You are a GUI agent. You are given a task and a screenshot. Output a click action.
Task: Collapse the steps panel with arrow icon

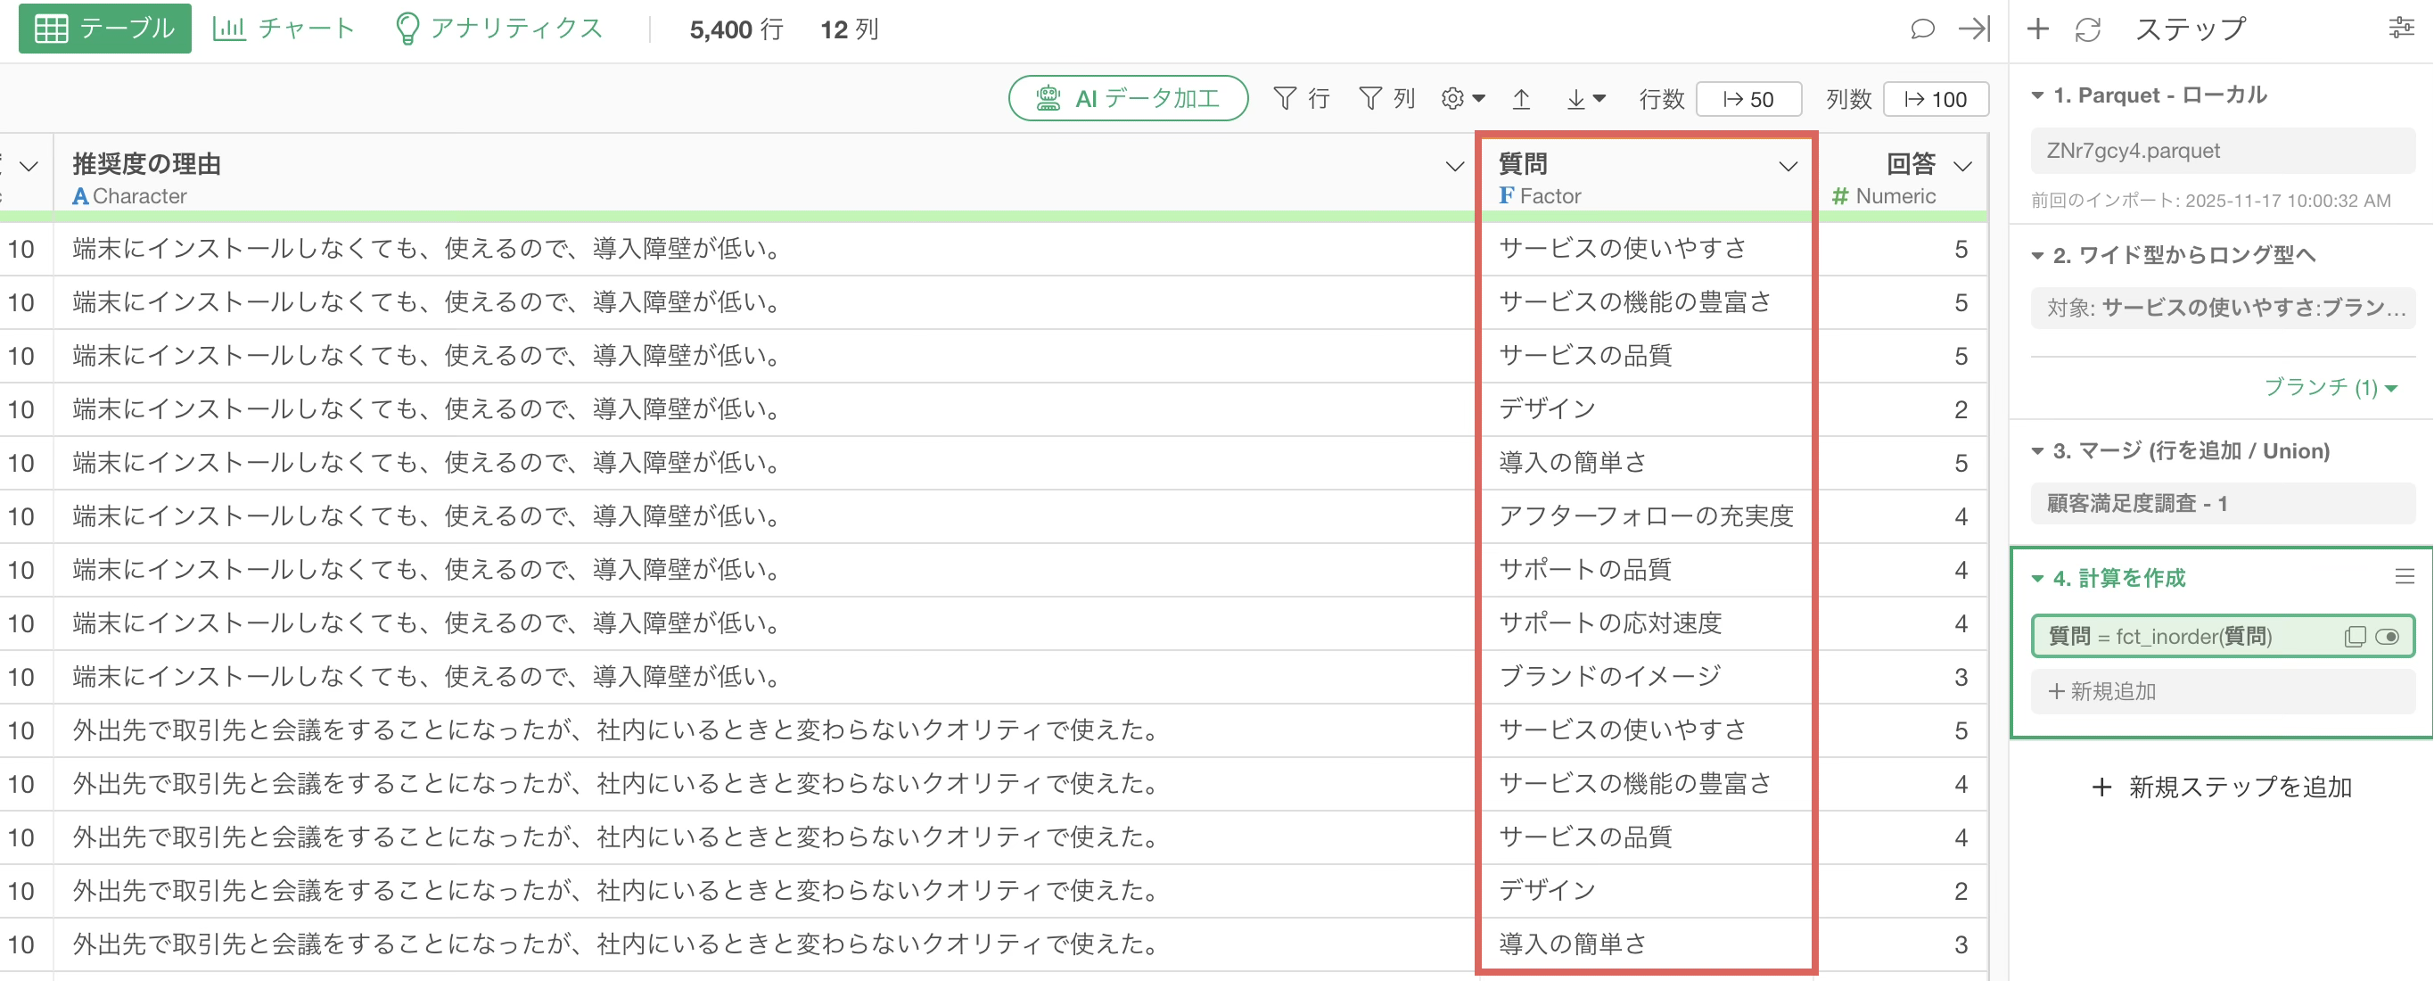[1973, 29]
